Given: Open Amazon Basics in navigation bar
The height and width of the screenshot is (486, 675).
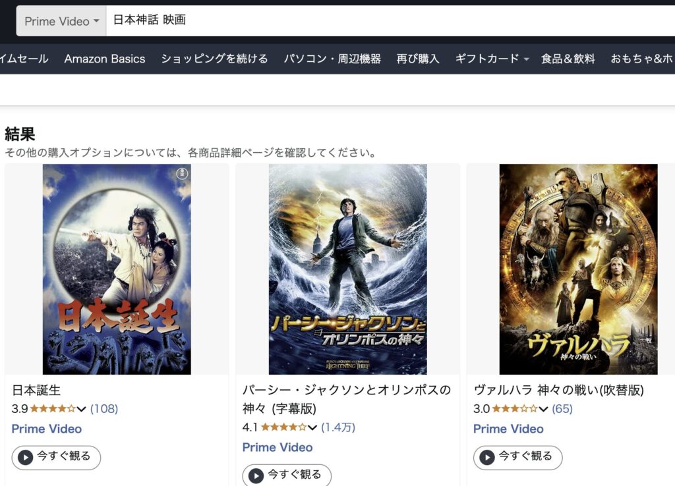Looking at the screenshot, I should click(105, 59).
